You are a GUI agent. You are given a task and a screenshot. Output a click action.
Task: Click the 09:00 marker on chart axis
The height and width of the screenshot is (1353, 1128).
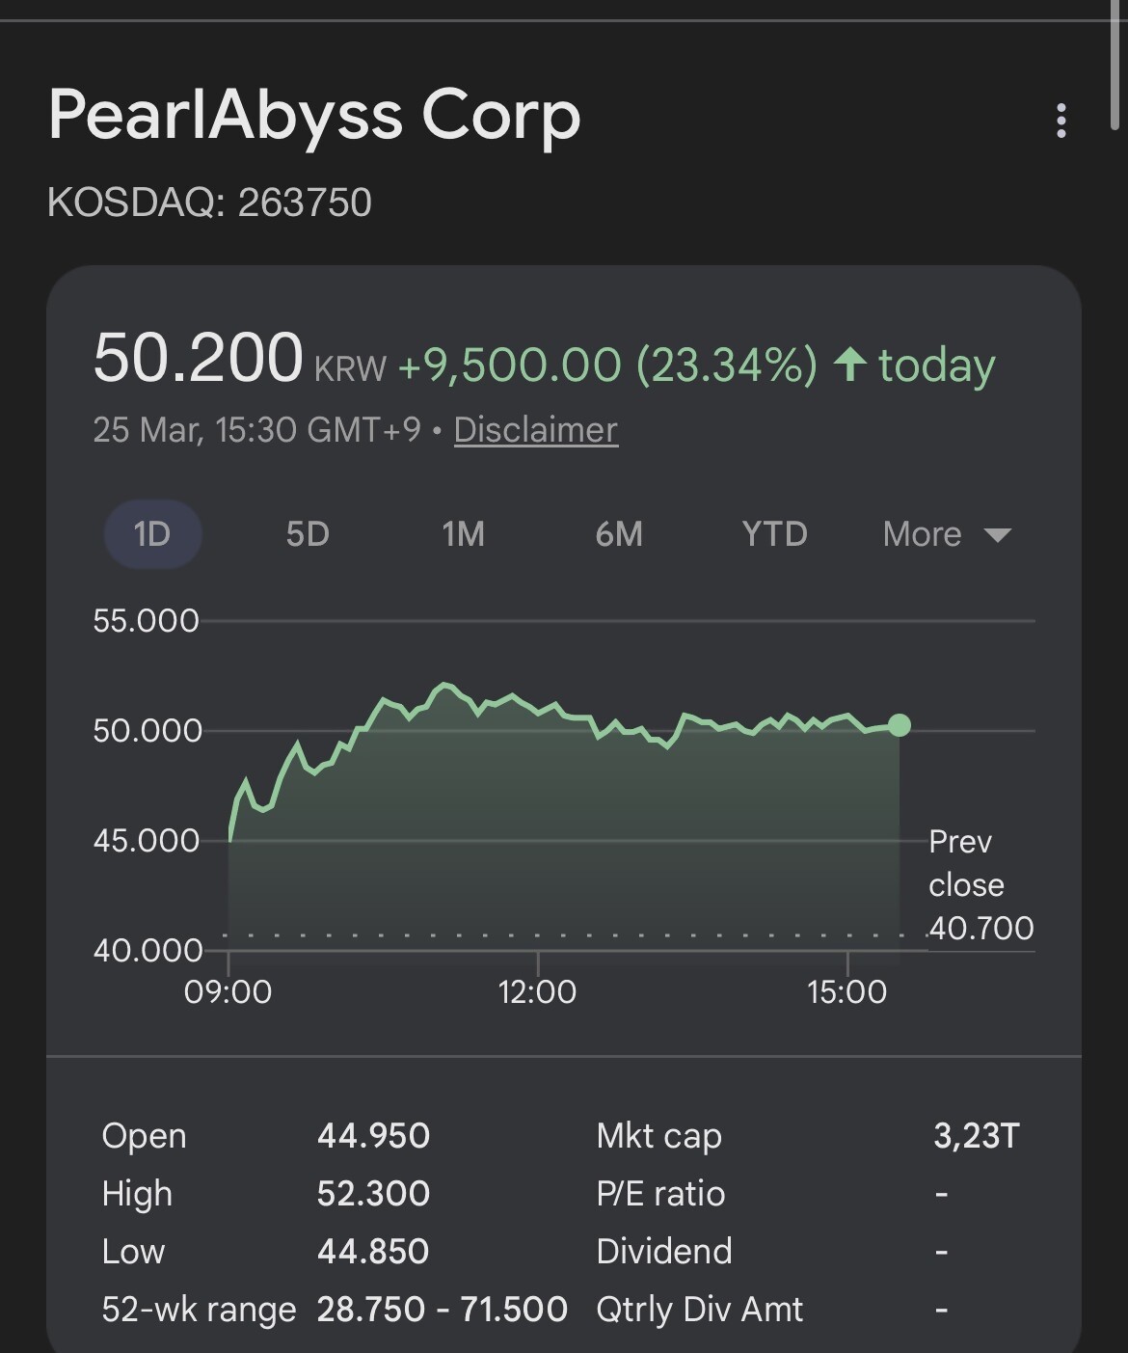point(228,991)
